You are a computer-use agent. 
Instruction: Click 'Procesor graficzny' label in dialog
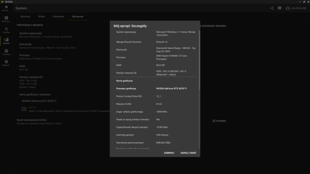tap(126, 89)
